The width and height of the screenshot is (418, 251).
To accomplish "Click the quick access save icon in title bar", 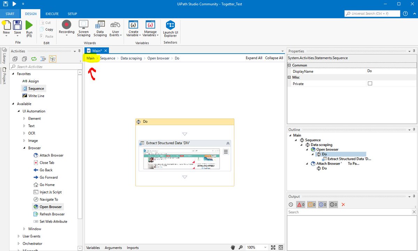I will pyautogui.click(x=5, y=4).
